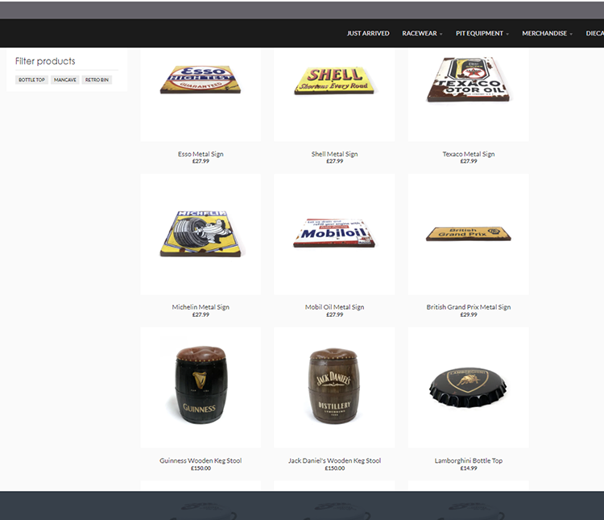Filter products by Mancave tag

click(64, 80)
